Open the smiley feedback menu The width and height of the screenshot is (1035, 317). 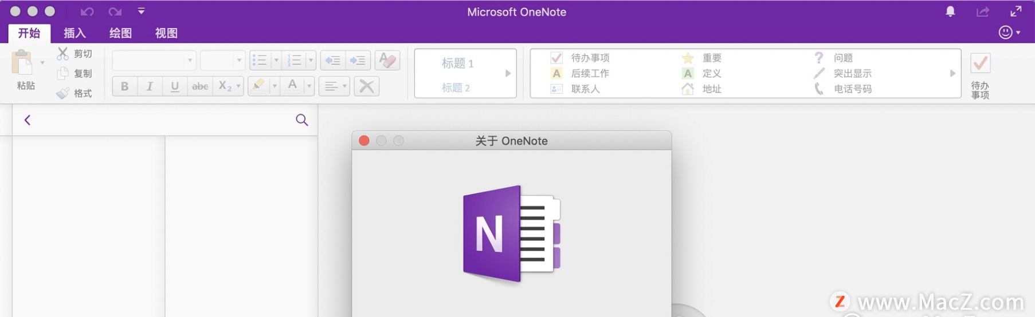coord(1009,33)
